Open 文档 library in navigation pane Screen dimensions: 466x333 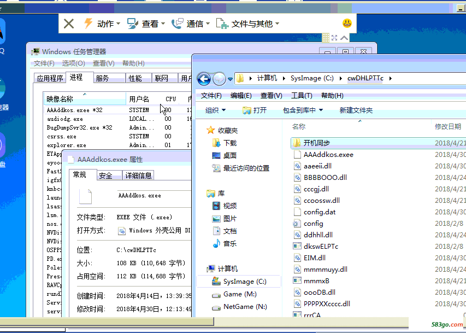coord(225,231)
